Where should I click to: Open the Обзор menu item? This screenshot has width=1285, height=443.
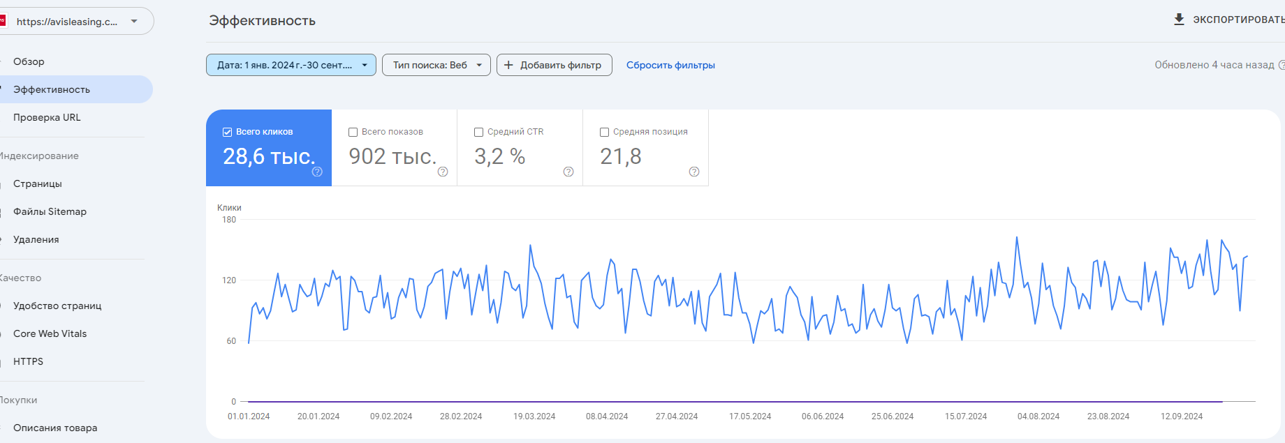(29, 61)
